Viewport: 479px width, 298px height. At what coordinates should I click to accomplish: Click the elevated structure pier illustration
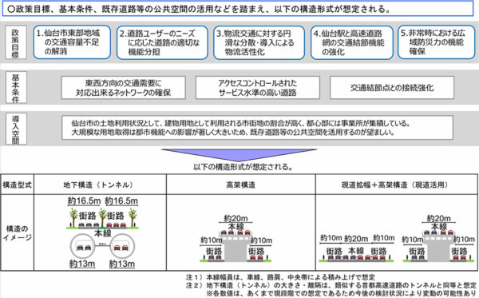pyautogui.click(x=236, y=246)
